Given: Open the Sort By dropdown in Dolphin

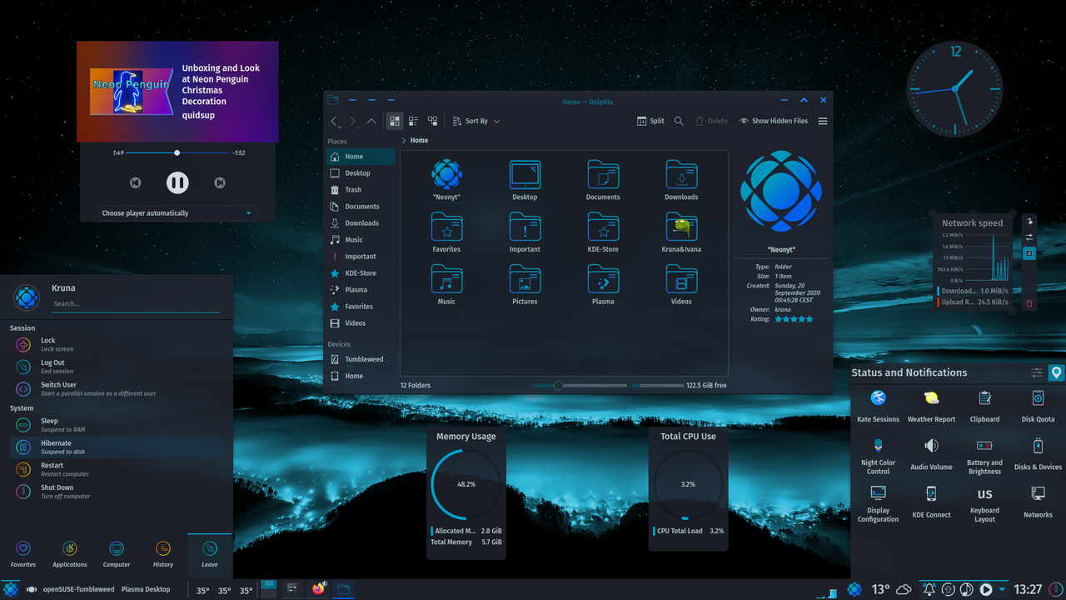Looking at the screenshot, I should (x=476, y=121).
